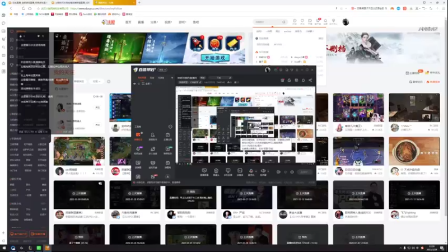Click the green app icon in taskbar

pos(39,248)
